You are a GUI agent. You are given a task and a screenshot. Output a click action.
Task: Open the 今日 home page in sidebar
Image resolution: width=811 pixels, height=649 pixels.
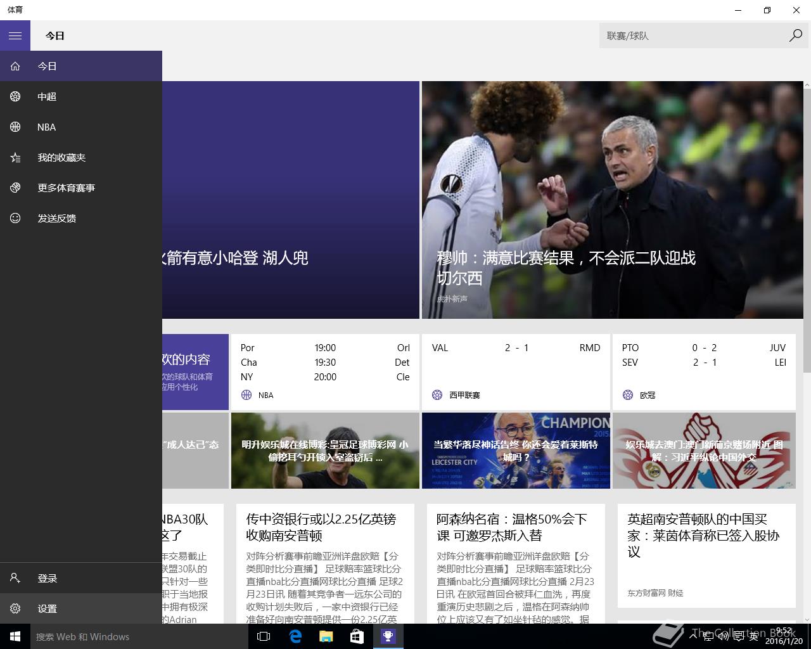tap(81, 66)
